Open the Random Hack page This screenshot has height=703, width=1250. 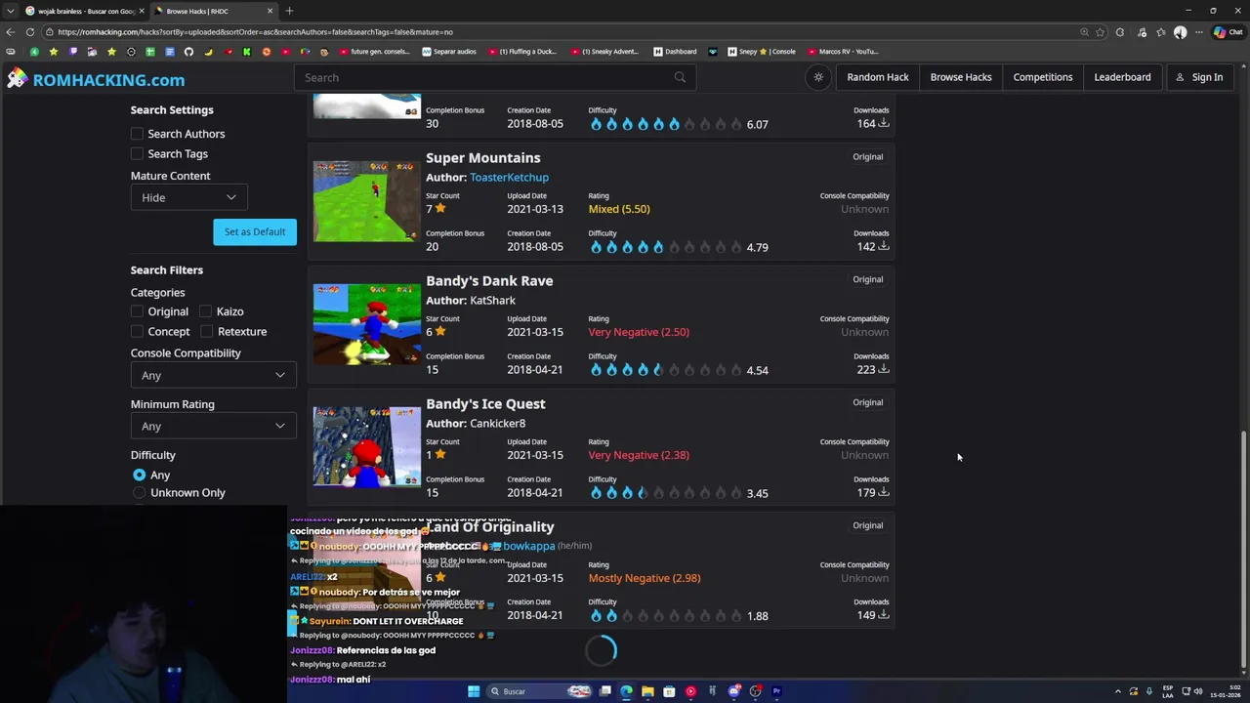(877, 77)
